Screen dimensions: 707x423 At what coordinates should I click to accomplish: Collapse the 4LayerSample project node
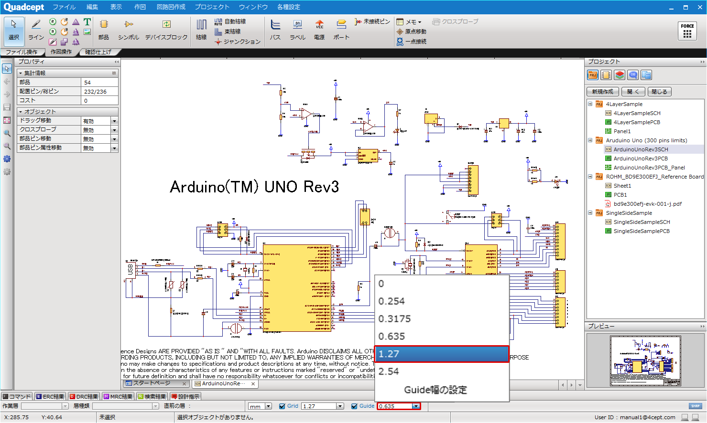(x=590, y=104)
